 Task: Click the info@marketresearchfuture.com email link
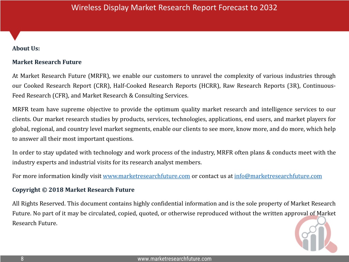pos(278,176)
